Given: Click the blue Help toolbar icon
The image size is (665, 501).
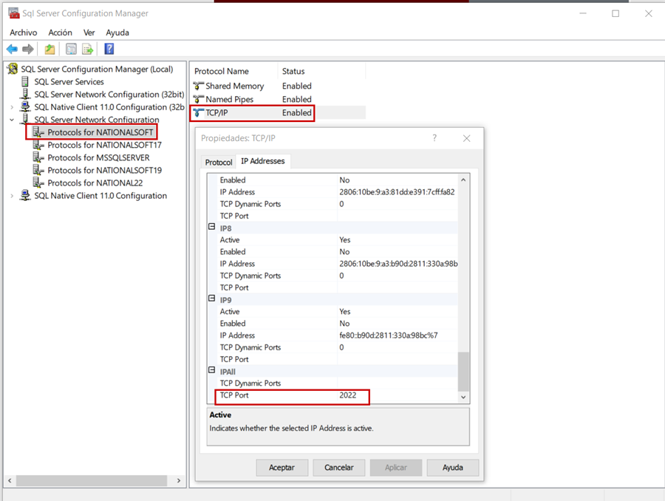Looking at the screenshot, I should click(x=109, y=50).
